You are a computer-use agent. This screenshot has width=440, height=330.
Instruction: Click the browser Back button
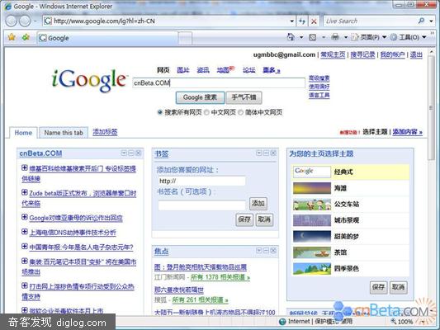(12, 21)
